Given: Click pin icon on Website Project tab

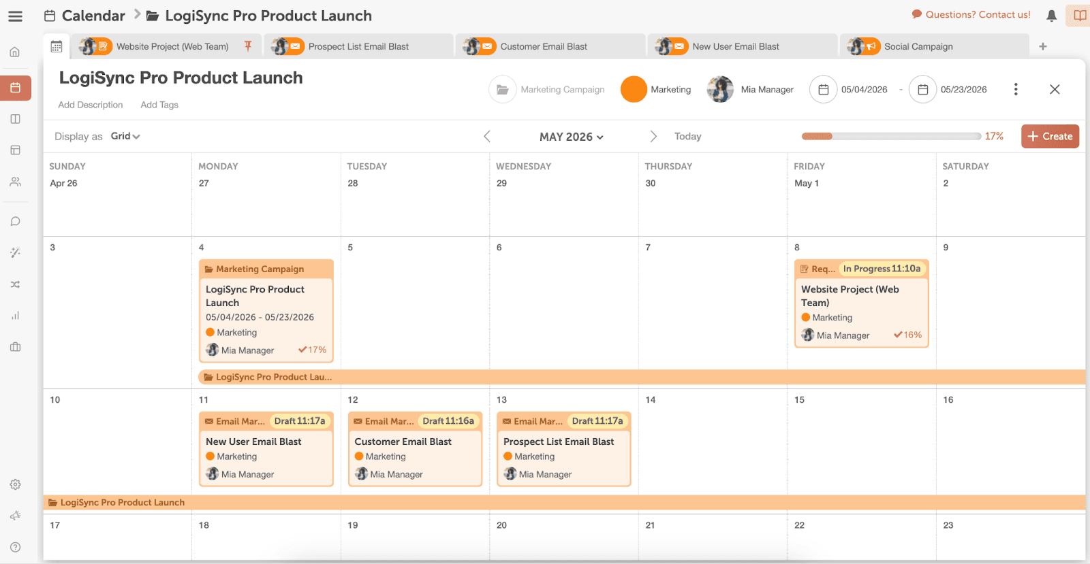Looking at the screenshot, I should tap(248, 46).
